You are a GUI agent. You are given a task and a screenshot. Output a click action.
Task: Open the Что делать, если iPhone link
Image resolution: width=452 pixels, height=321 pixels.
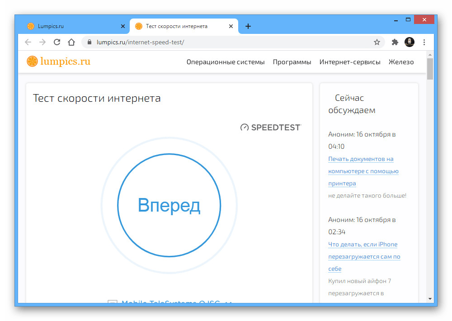click(364, 256)
